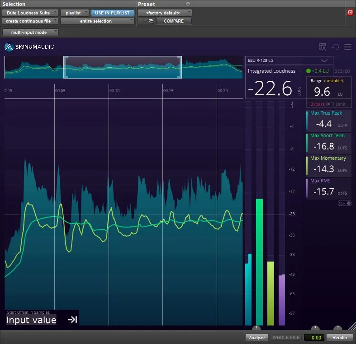Click the help question mark below meters
This screenshot has height=344, width=356.
pyautogui.click(x=256, y=328)
